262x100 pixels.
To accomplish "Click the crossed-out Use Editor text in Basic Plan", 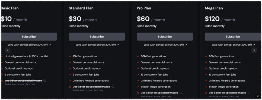I will click(23, 81).
